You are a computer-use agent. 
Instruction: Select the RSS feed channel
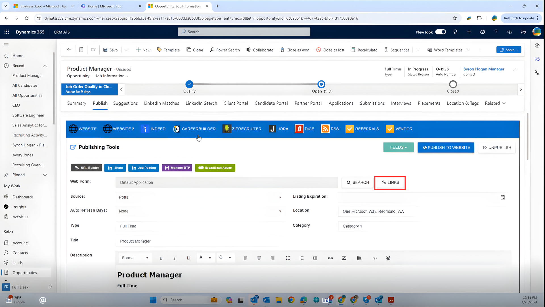click(x=330, y=129)
